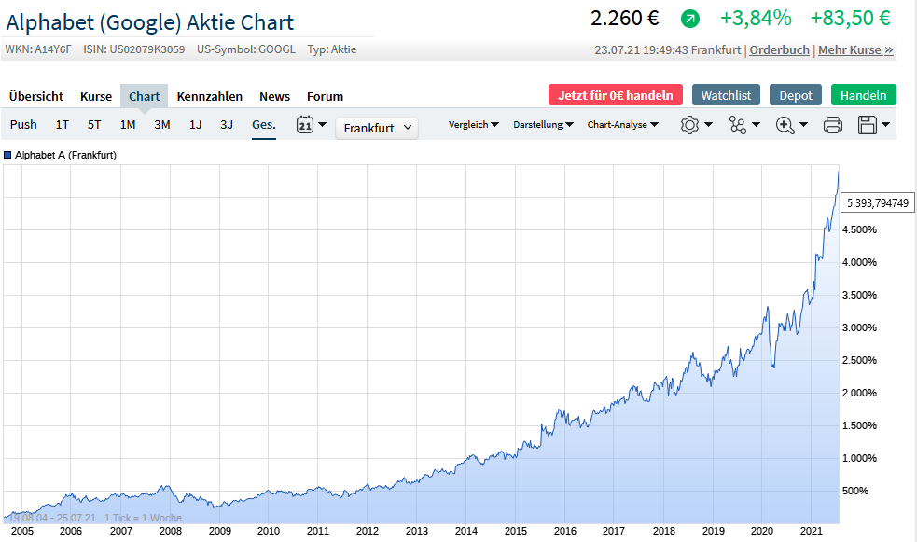Expand the Vergleich dropdown
This screenshot has height=542, width=917.
(x=473, y=124)
